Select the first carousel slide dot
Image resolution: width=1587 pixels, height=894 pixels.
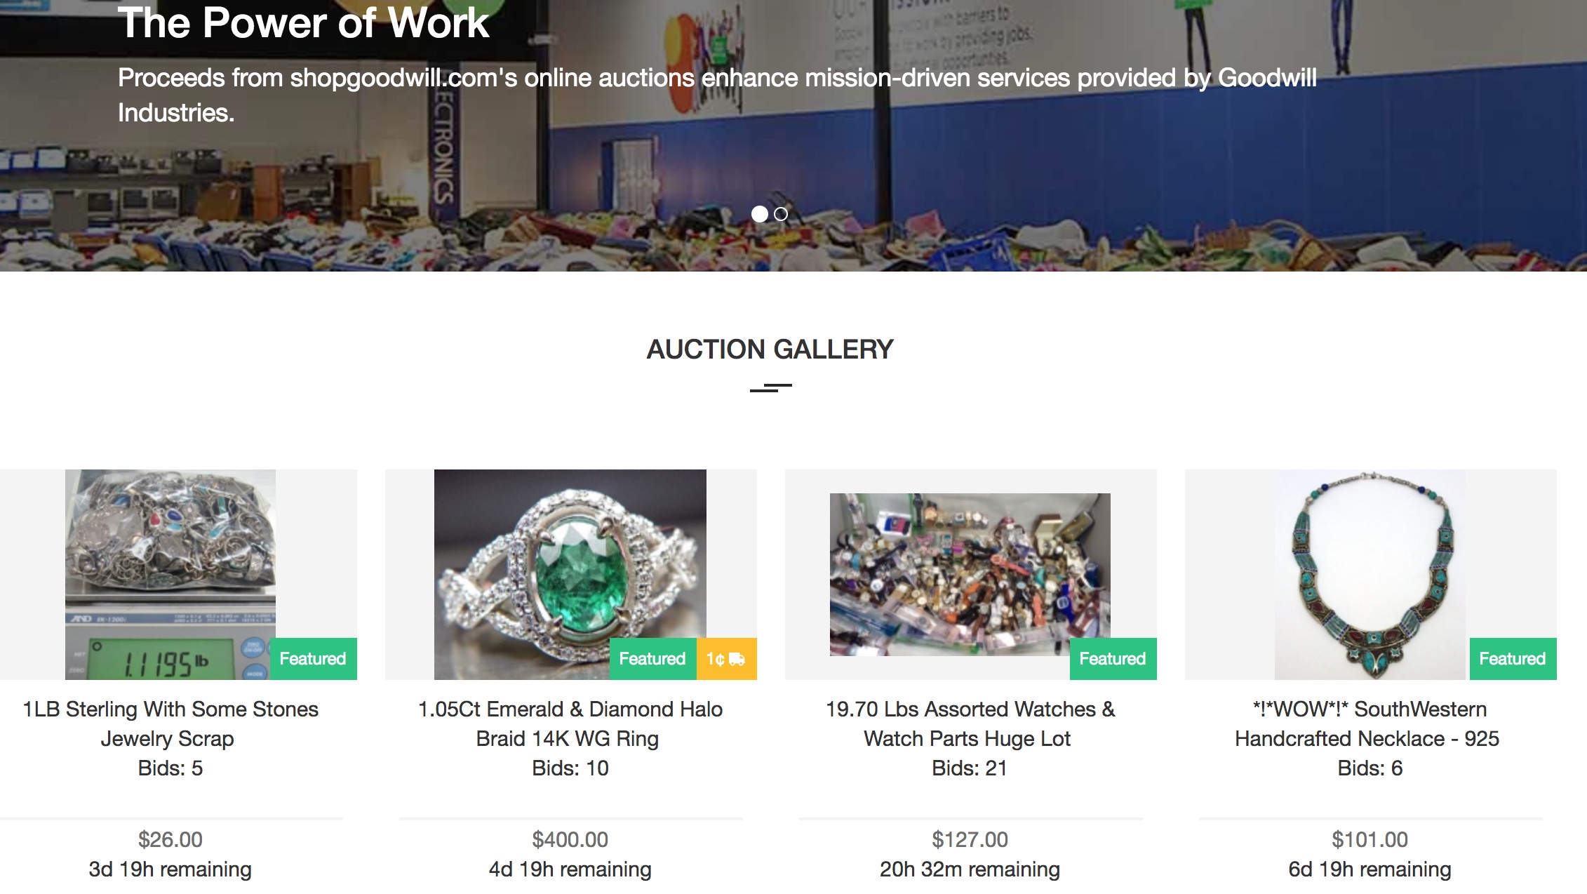759,214
